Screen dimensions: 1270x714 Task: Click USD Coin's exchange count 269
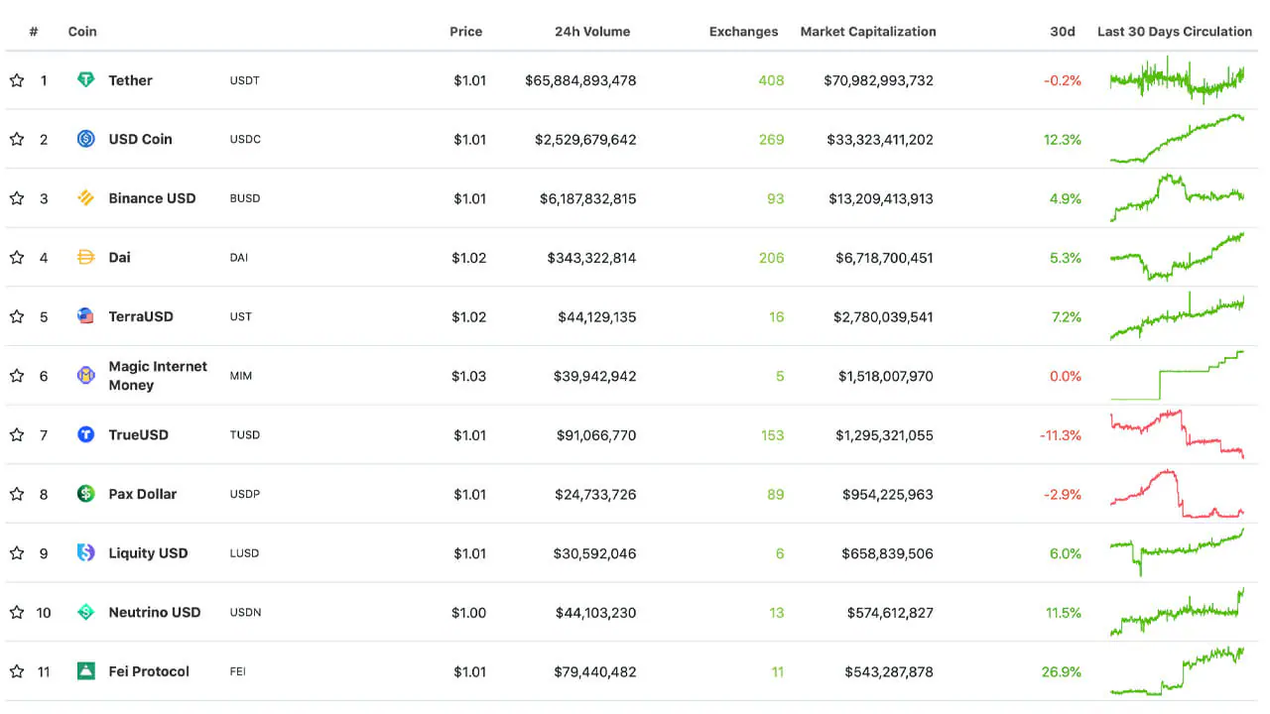pos(771,139)
